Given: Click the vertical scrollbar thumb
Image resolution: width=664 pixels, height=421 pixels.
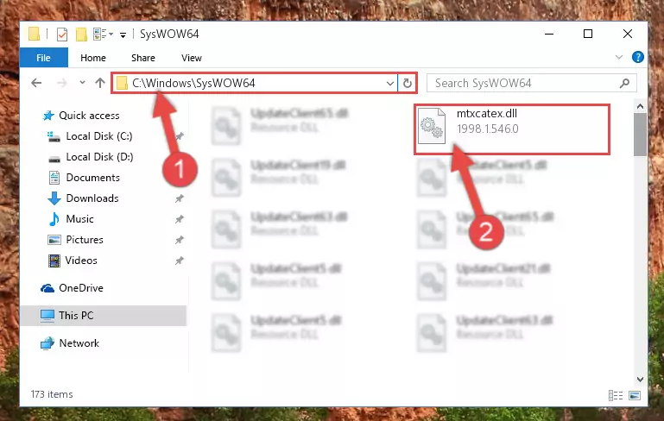Looking at the screenshot, I should [x=640, y=135].
